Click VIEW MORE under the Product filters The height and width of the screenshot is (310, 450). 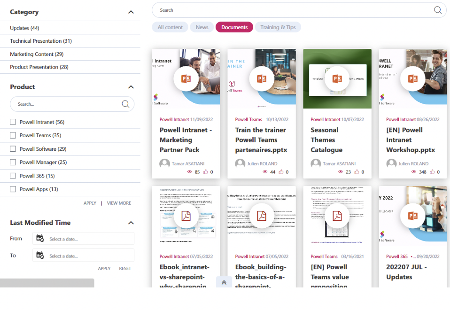119,203
